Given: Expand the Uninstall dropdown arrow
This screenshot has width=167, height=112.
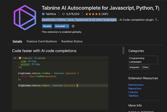Looking at the screenshot, I should click(68, 26).
